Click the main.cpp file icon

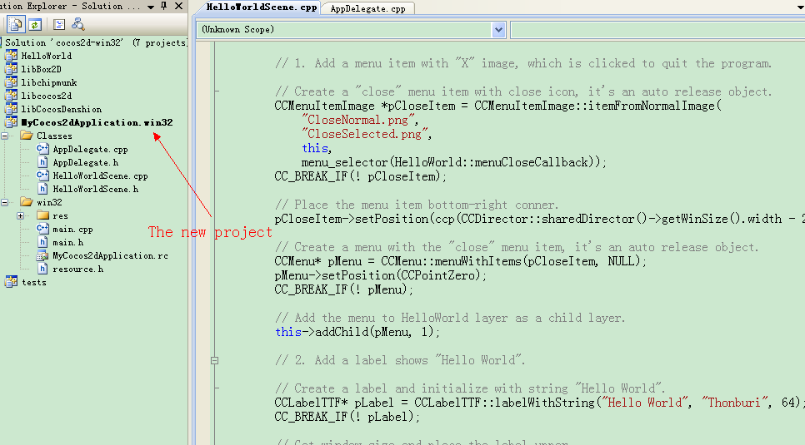[x=43, y=229]
